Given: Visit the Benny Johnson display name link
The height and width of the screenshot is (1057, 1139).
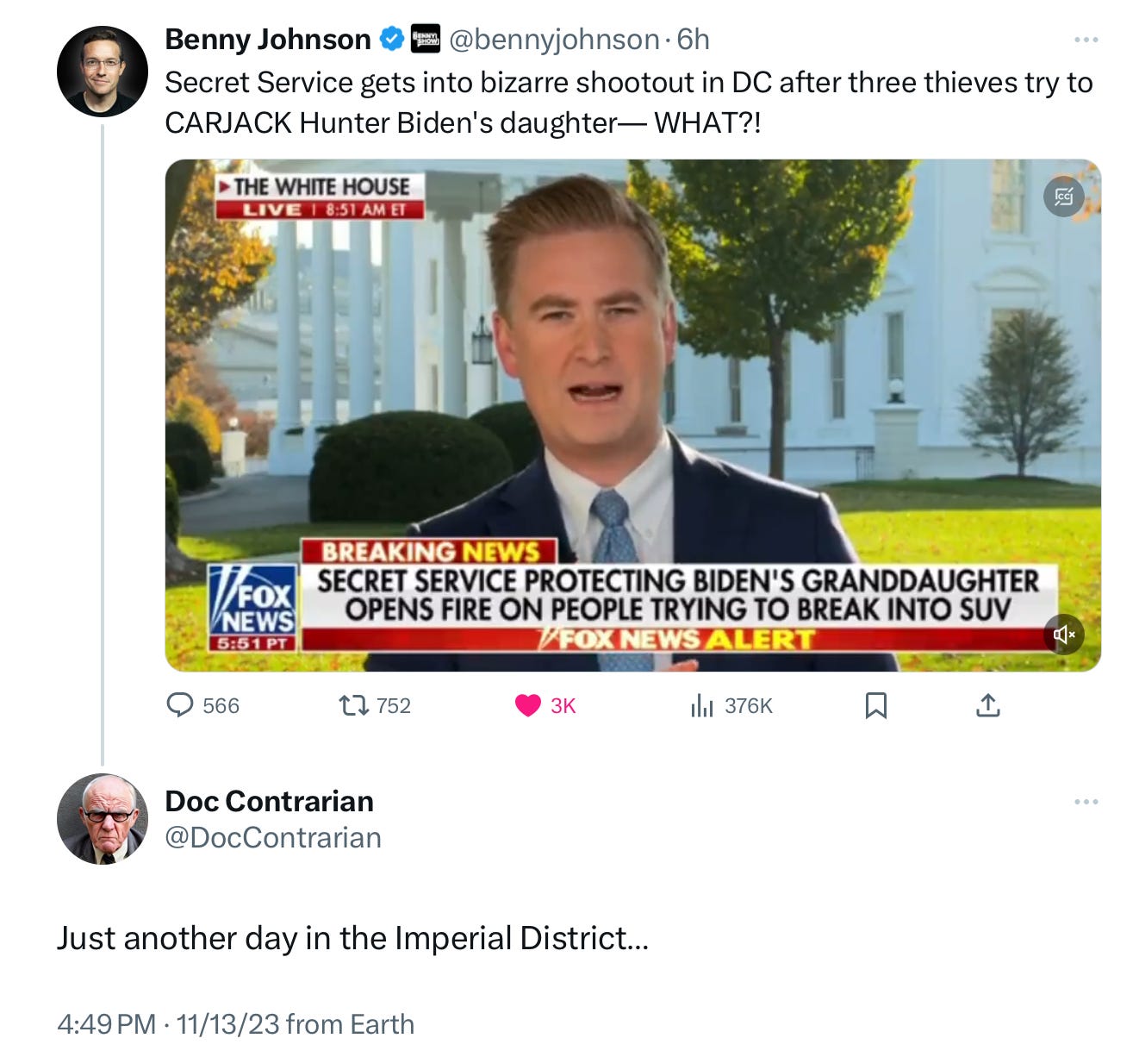Looking at the screenshot, I should 268,40.
